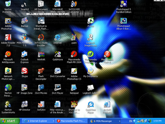Launch Microsoft AntiSpyware
The height and width of the screenshot is (124, 165).
(8, 54)
